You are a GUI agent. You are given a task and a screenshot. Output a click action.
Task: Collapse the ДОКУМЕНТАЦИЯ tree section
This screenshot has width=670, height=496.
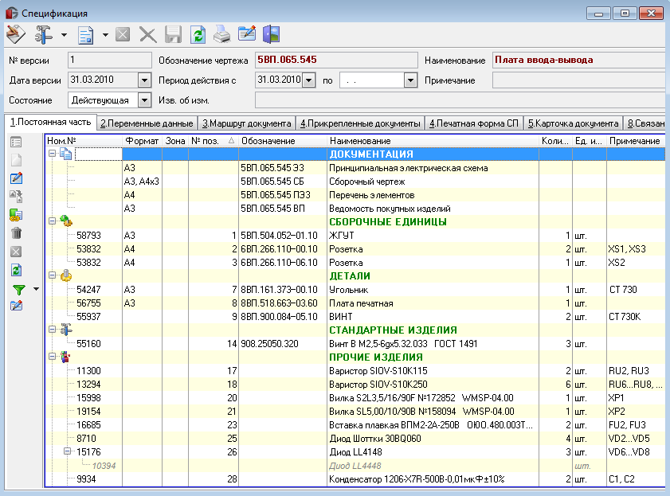(x=52, y=153)
